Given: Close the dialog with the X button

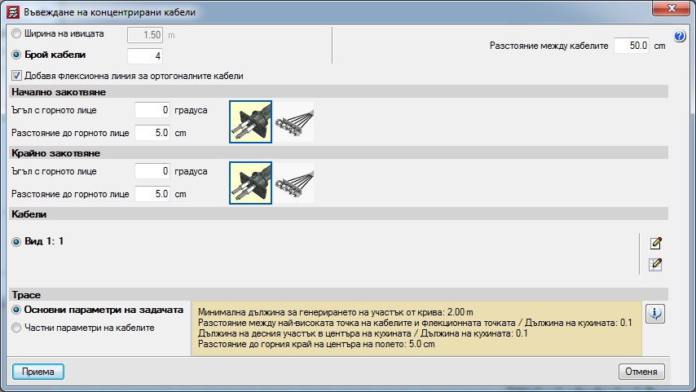Looking at the screenshot, I should coord(671,8).
